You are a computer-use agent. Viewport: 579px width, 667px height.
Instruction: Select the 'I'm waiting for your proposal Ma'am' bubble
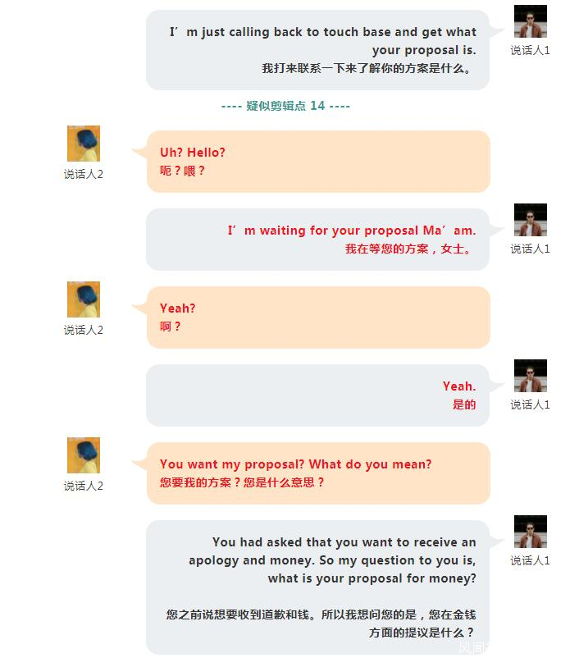317,240
